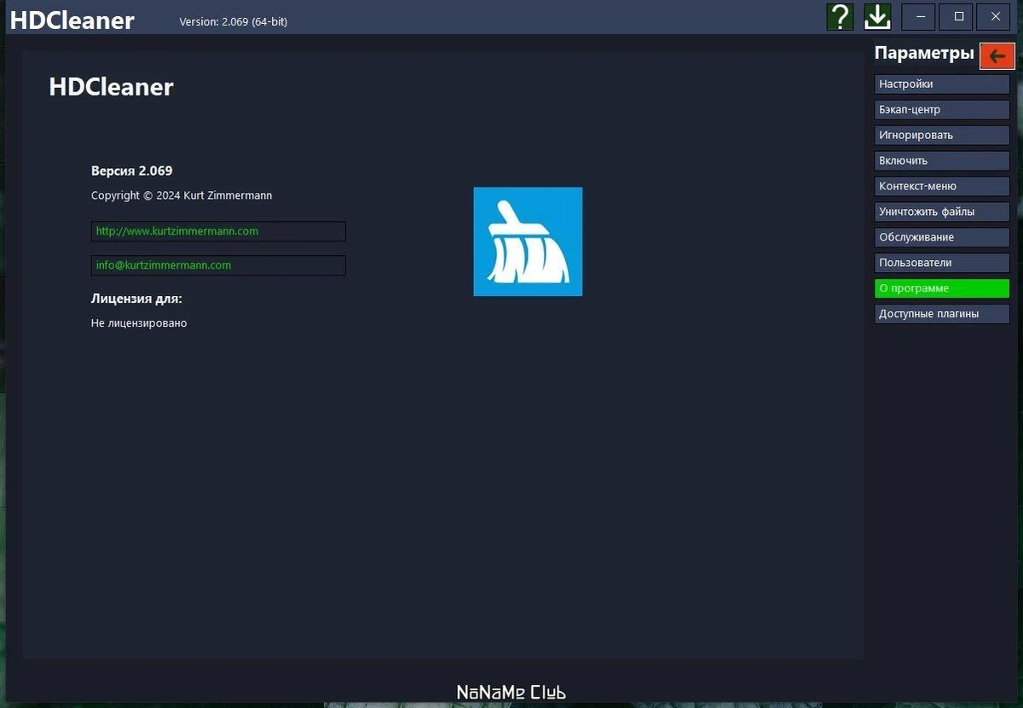Select Включить in the sidebar

click(x=942, y=160)
